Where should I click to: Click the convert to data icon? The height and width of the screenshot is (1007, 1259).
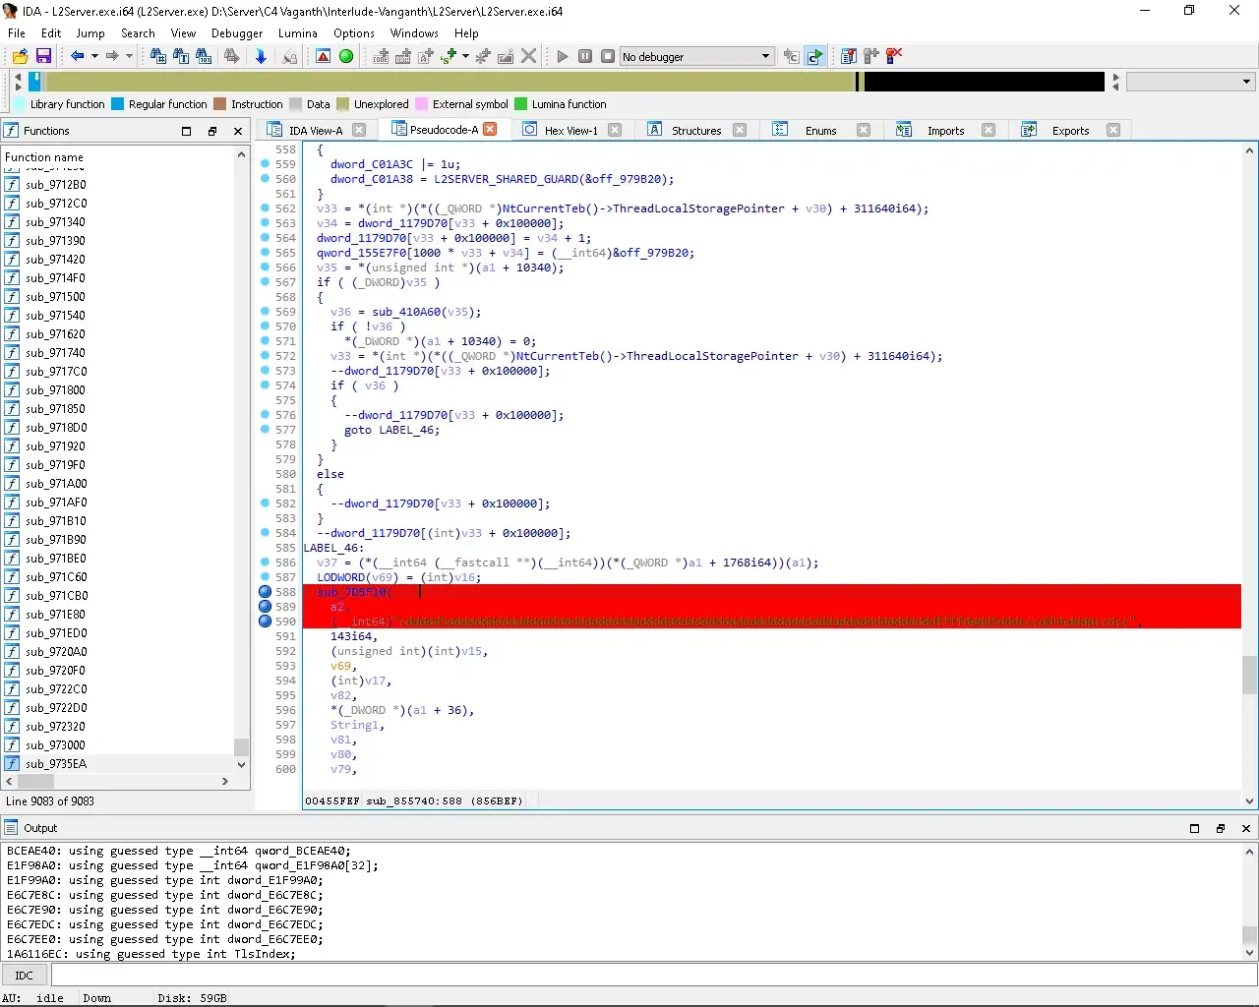(403, 56)
